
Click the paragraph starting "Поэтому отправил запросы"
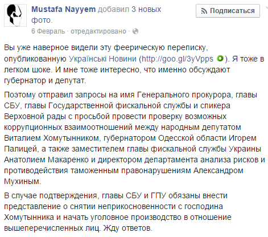(134, 138)
